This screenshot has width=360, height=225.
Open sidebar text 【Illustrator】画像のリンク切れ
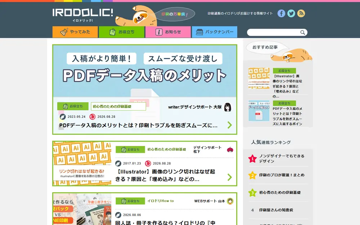[x=287, y=86]
